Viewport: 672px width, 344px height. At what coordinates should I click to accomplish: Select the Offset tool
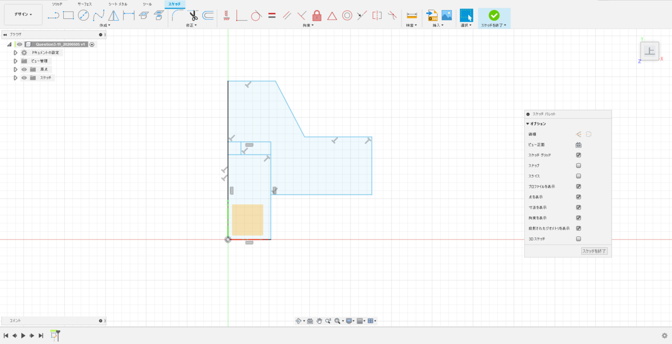tap(208, 16)
